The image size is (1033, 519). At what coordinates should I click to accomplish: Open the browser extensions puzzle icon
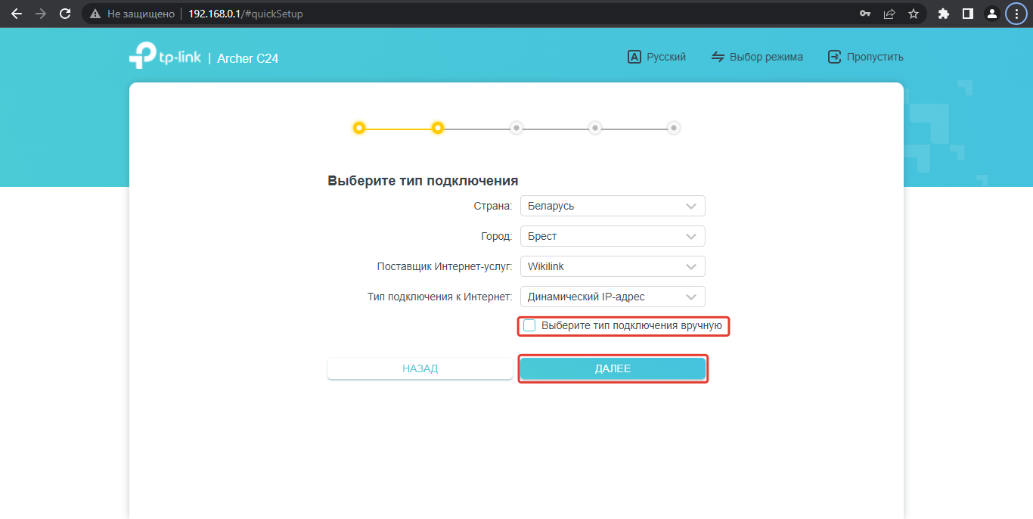click(x=944, y=14)
